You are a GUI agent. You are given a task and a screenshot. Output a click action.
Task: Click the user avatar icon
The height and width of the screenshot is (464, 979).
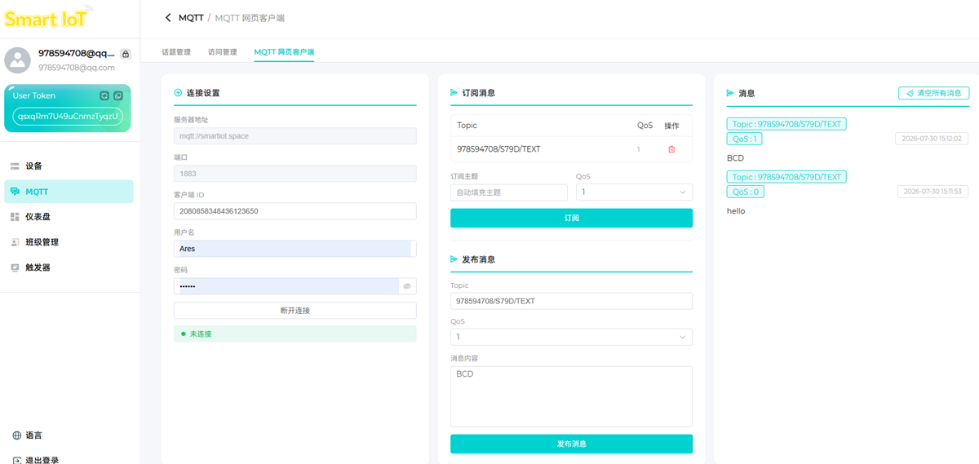click(x=18, y=60)
